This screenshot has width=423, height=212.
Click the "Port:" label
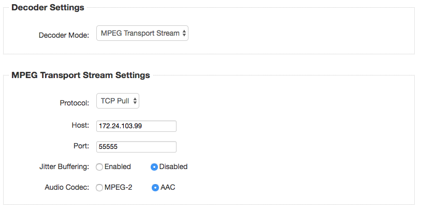click(81, 146)
